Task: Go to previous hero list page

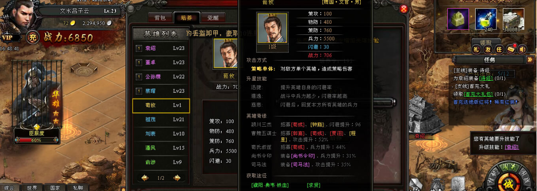Action: click(144, 178)
